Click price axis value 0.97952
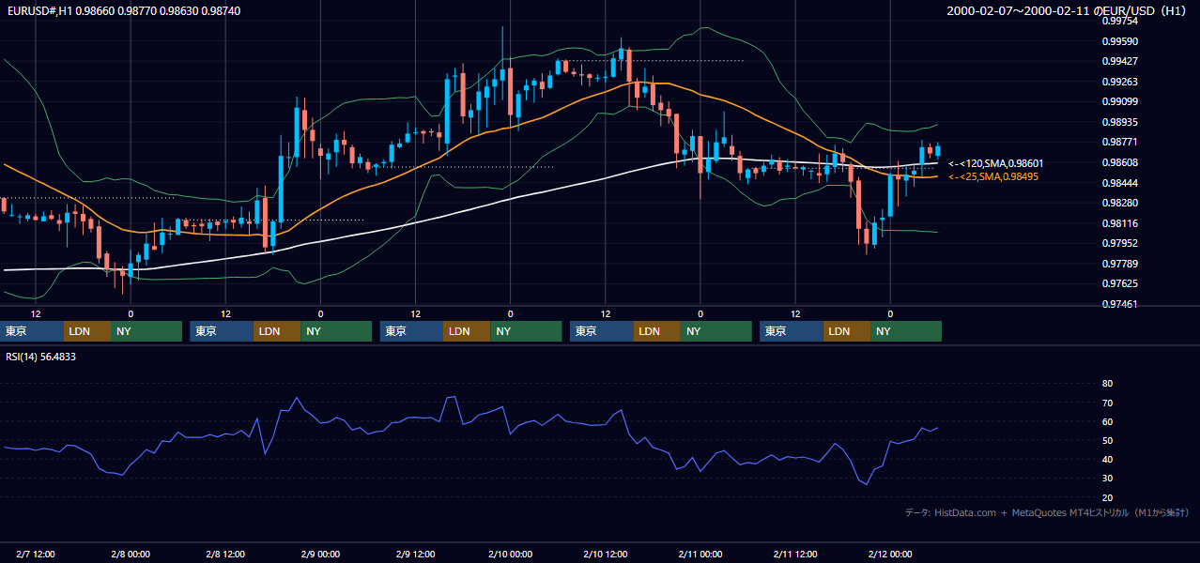 click(1119, 243)
